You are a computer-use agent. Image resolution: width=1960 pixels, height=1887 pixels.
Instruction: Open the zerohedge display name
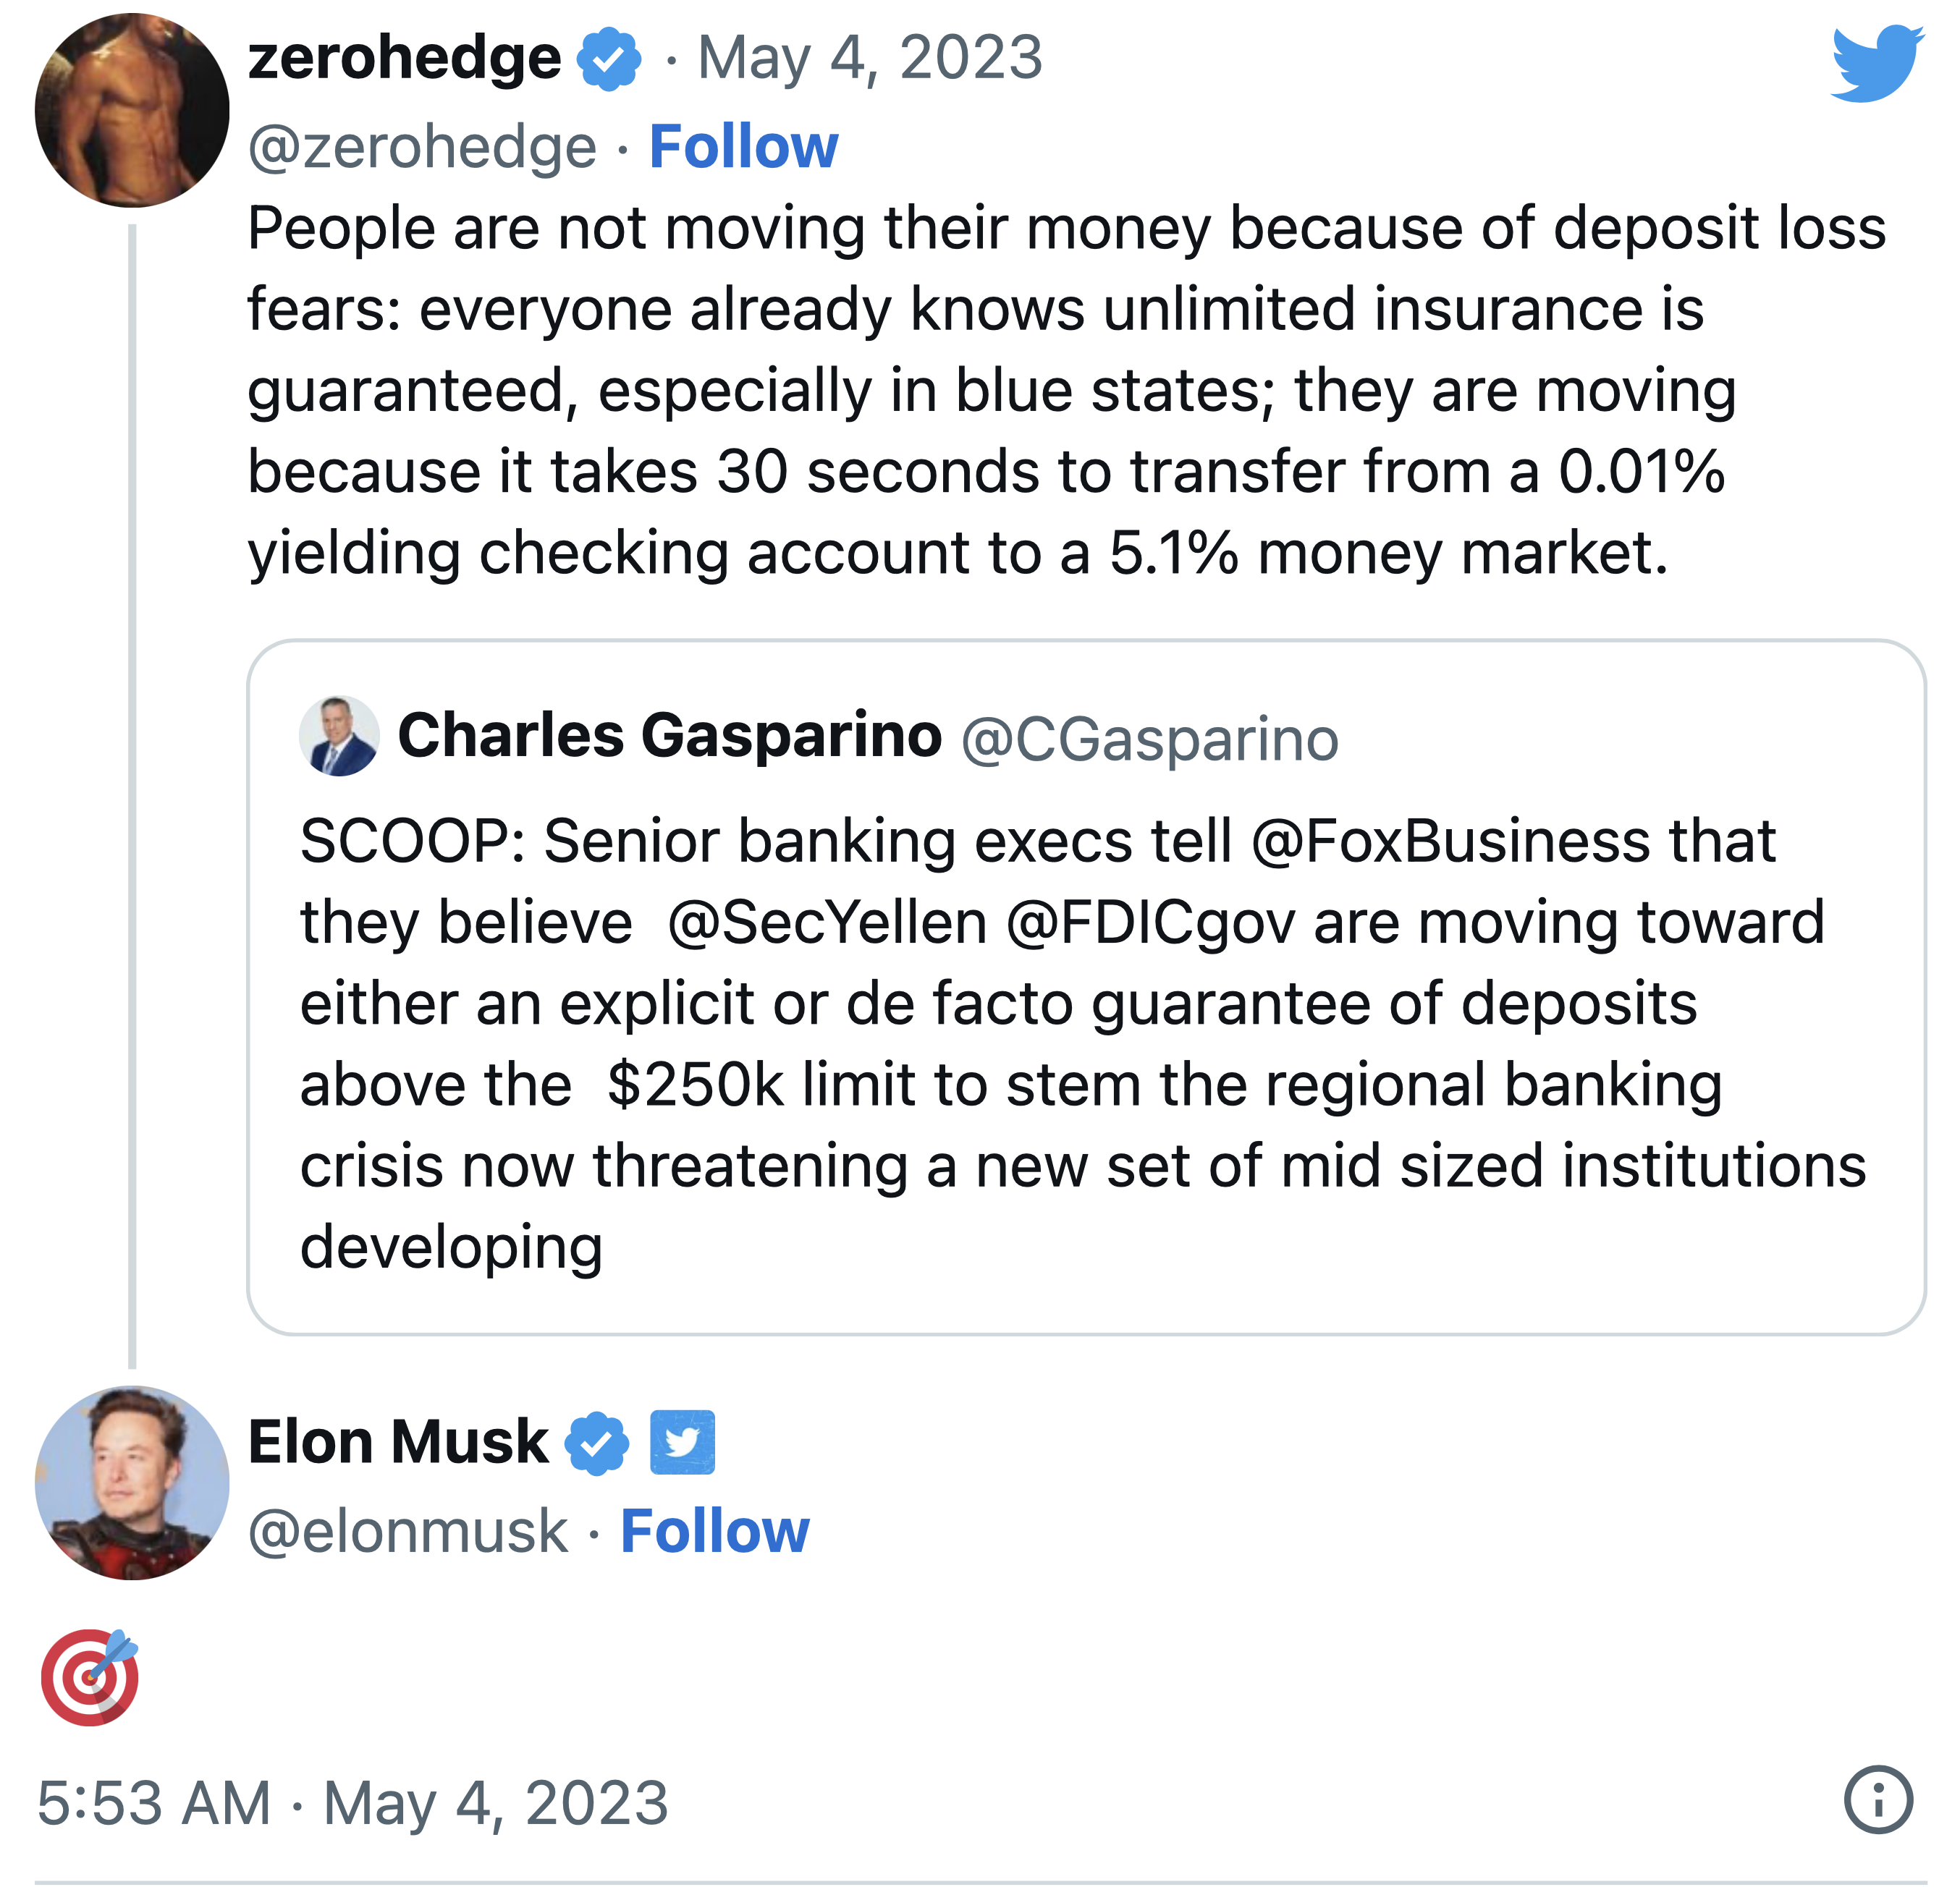404,58
